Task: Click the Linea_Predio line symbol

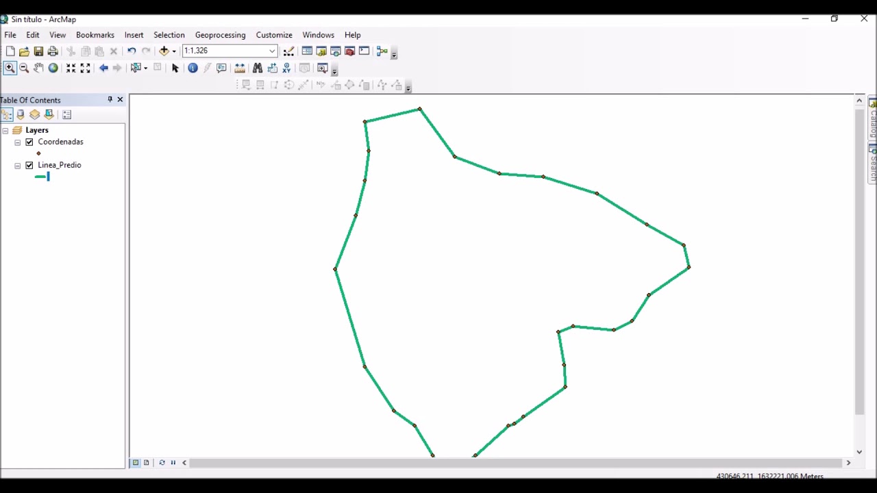Action: [x=42, y=177]
